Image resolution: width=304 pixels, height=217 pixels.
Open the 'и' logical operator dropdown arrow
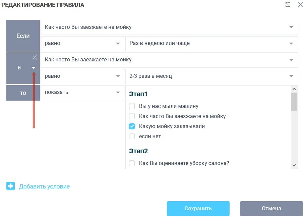(x=34, y=68)
